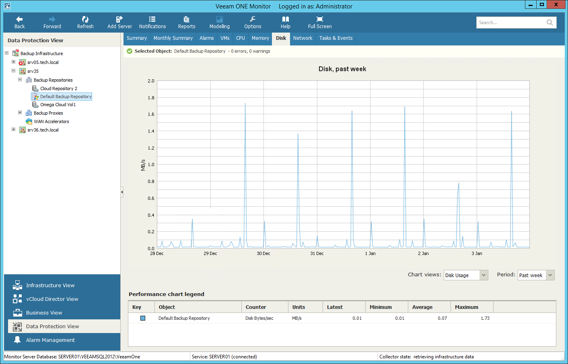Open the Chart views dropdown
568x364 pixels.
click(x=466, y=275)
